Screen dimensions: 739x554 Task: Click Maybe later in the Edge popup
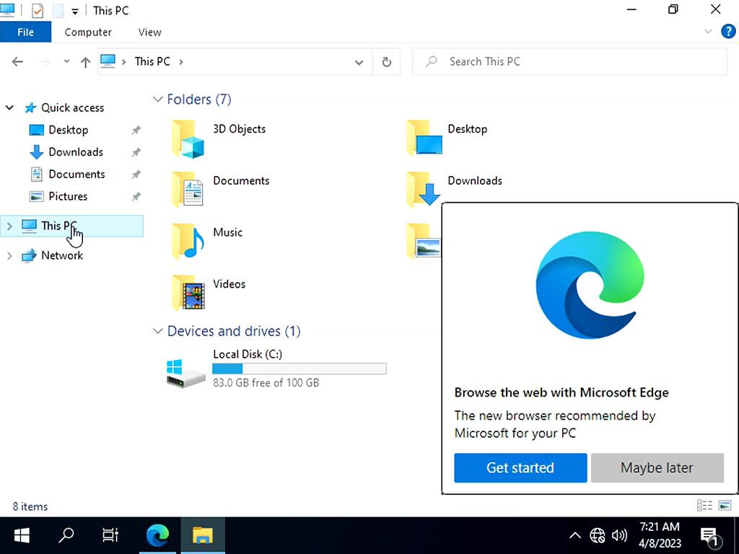(657, 467)
